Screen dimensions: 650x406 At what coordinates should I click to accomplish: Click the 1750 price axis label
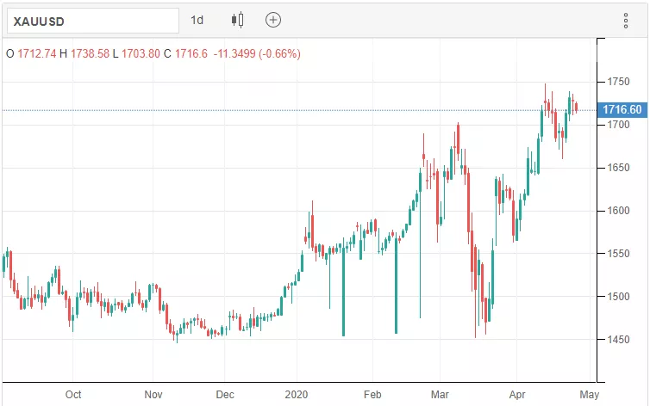coord(619,82)
